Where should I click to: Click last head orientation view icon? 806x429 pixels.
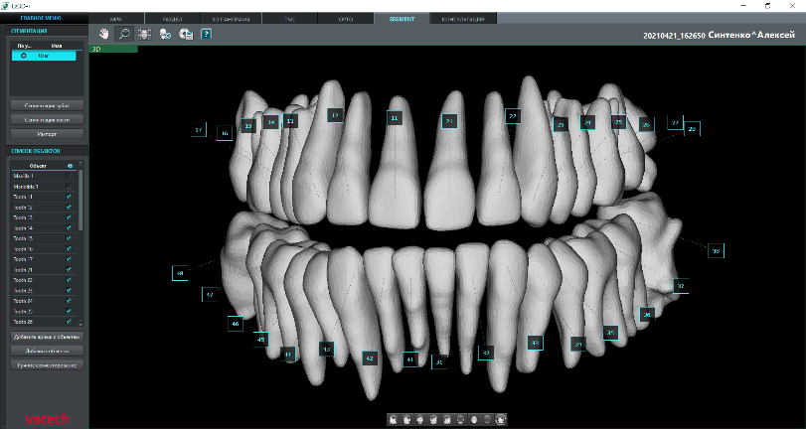click(x=501, y=419)
